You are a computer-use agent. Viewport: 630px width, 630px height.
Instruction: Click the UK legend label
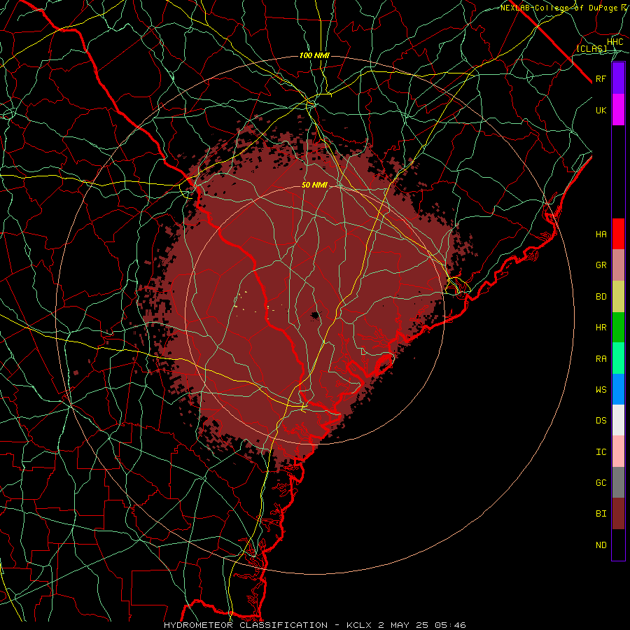click(x=601, y=110)
